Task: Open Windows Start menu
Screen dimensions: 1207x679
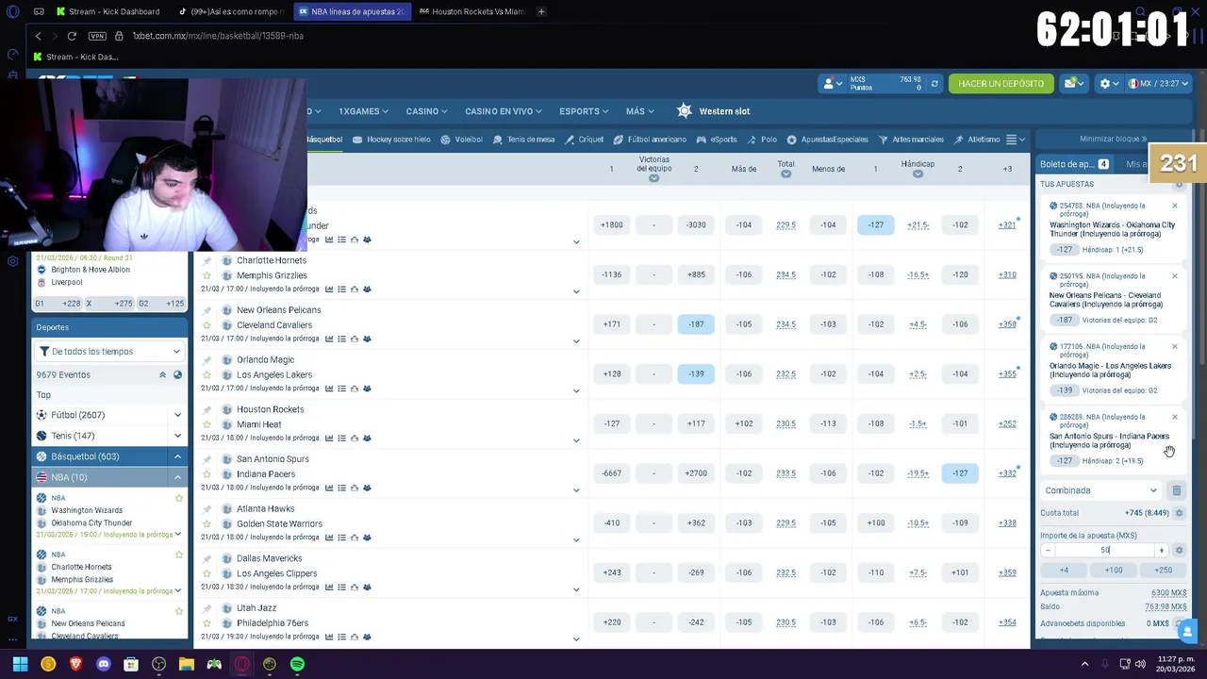Action: click(20, 664)
